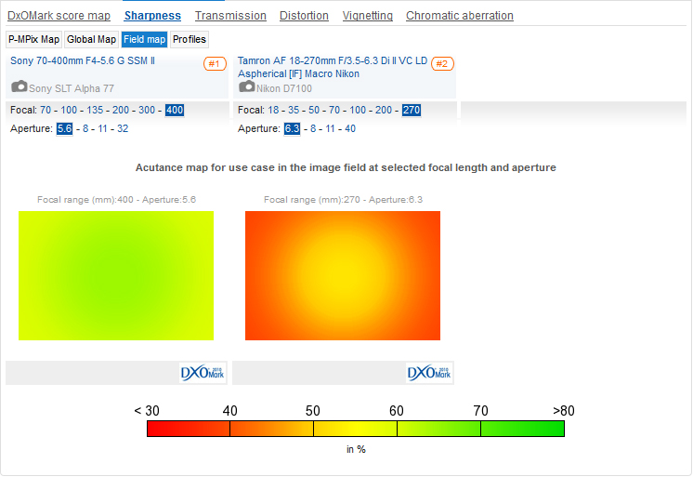Click the camera icon beside Nikon D7100
This screenshot has height=477, width=693.
(x=246, y=86)
